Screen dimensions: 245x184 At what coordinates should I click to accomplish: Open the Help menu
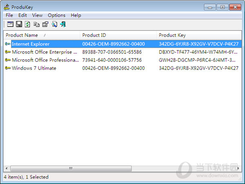click(x=76, y=15)
